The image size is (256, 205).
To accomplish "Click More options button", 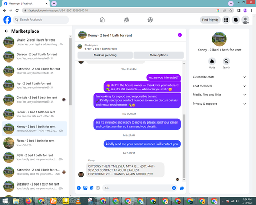I will tap(159, 55).
